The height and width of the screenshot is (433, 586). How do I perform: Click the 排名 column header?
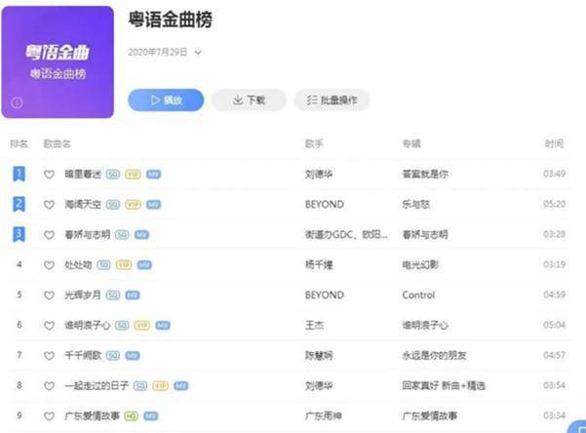coord(19,143)
